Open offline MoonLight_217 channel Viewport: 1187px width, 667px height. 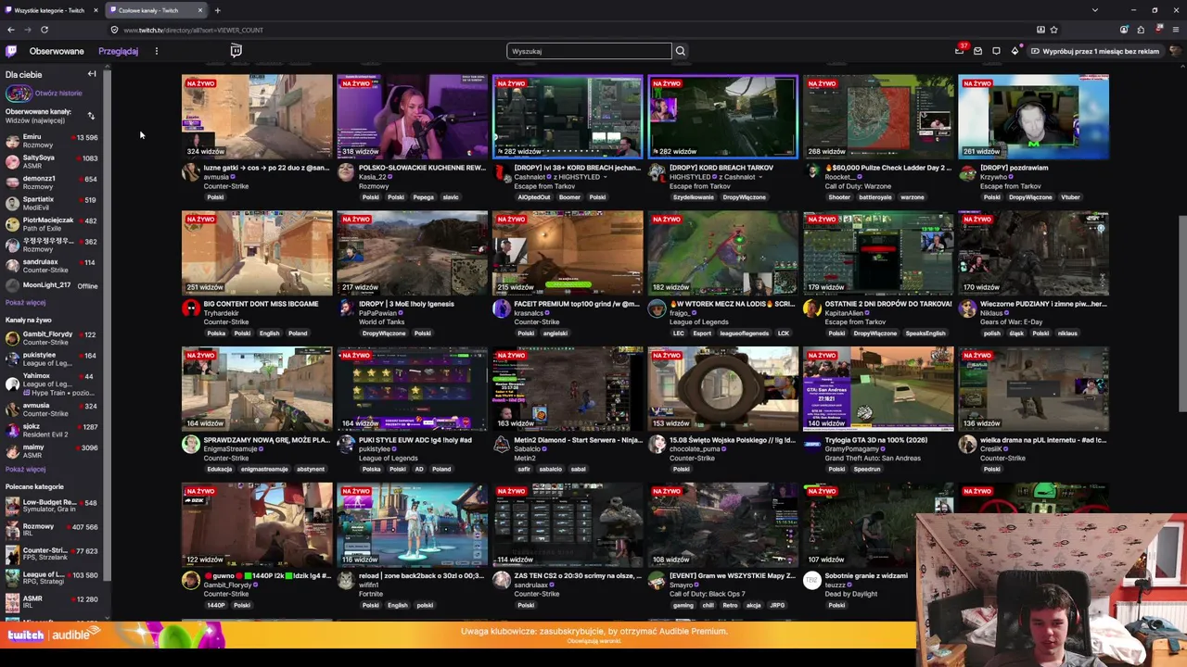coord(52,285)
